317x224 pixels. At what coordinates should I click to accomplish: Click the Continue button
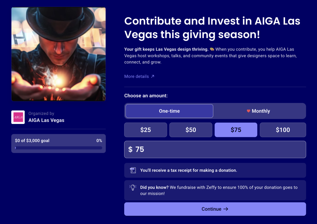coord(215,209)
